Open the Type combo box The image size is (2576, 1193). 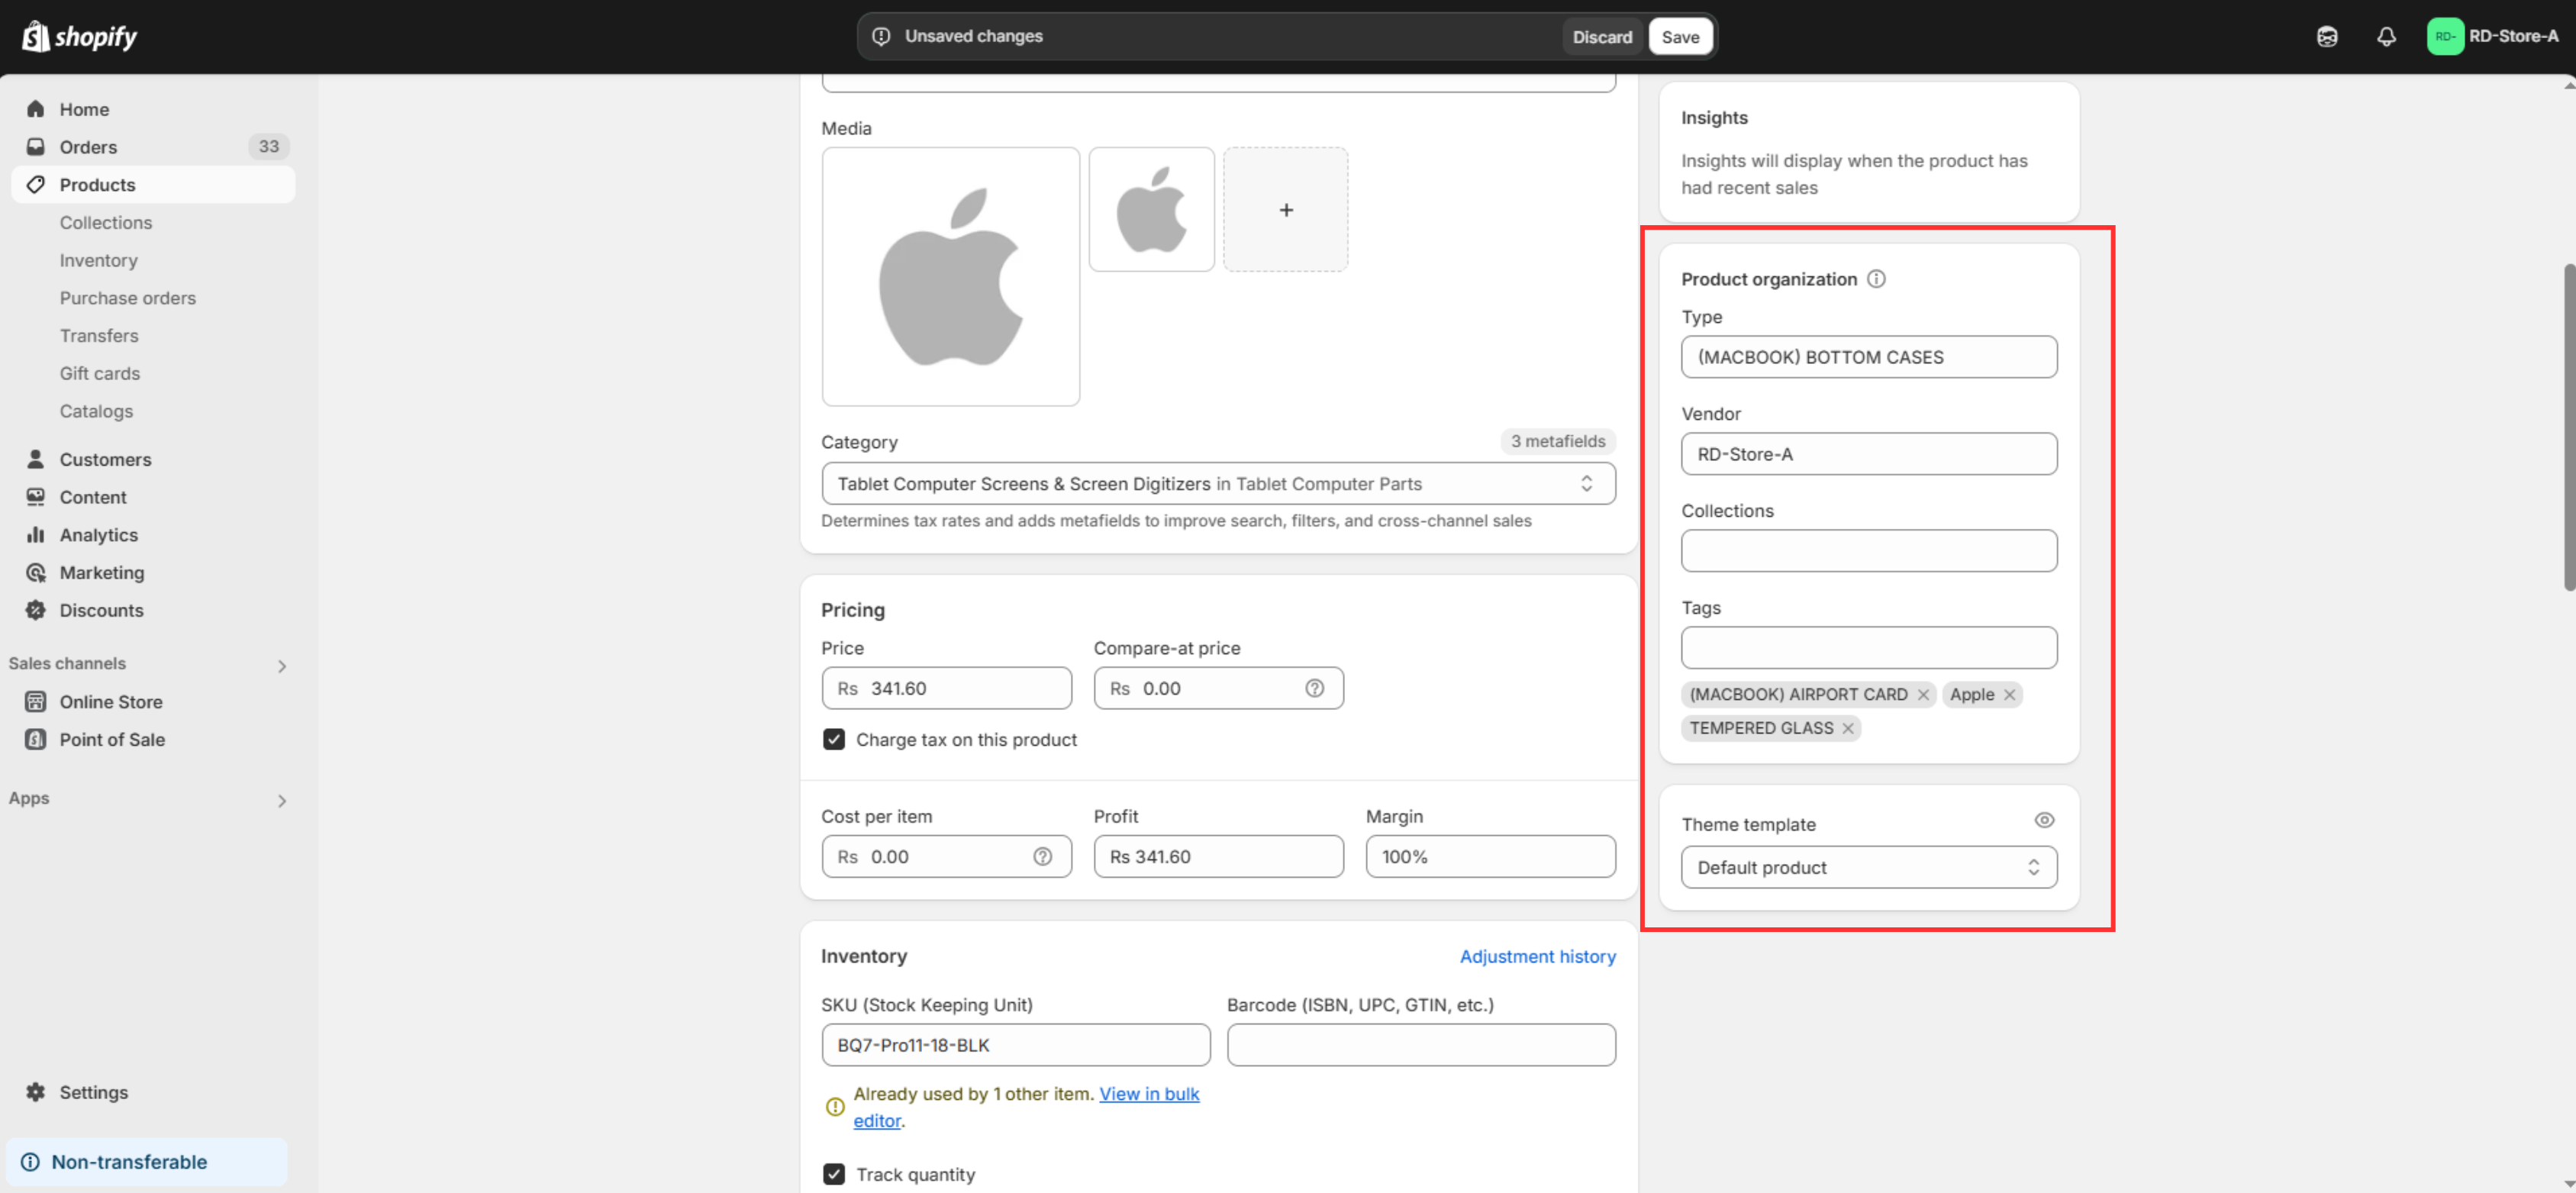tap(1868, 357)
